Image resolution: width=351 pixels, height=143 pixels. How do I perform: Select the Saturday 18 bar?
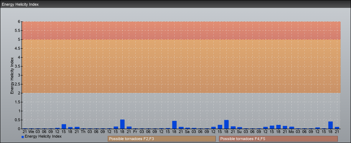(226, 124)
